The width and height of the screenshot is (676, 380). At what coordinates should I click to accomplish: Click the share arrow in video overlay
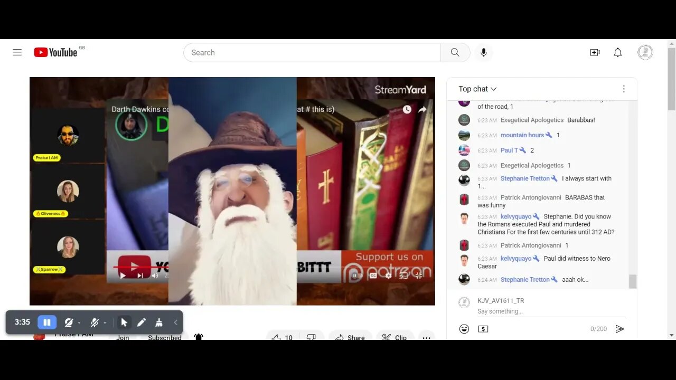(422, 109)
